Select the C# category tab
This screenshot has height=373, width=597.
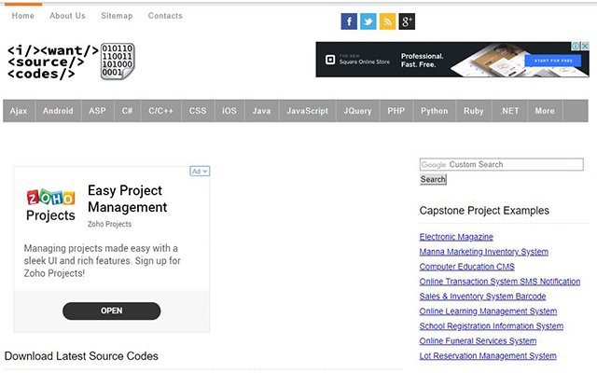(x=127, y=111)
